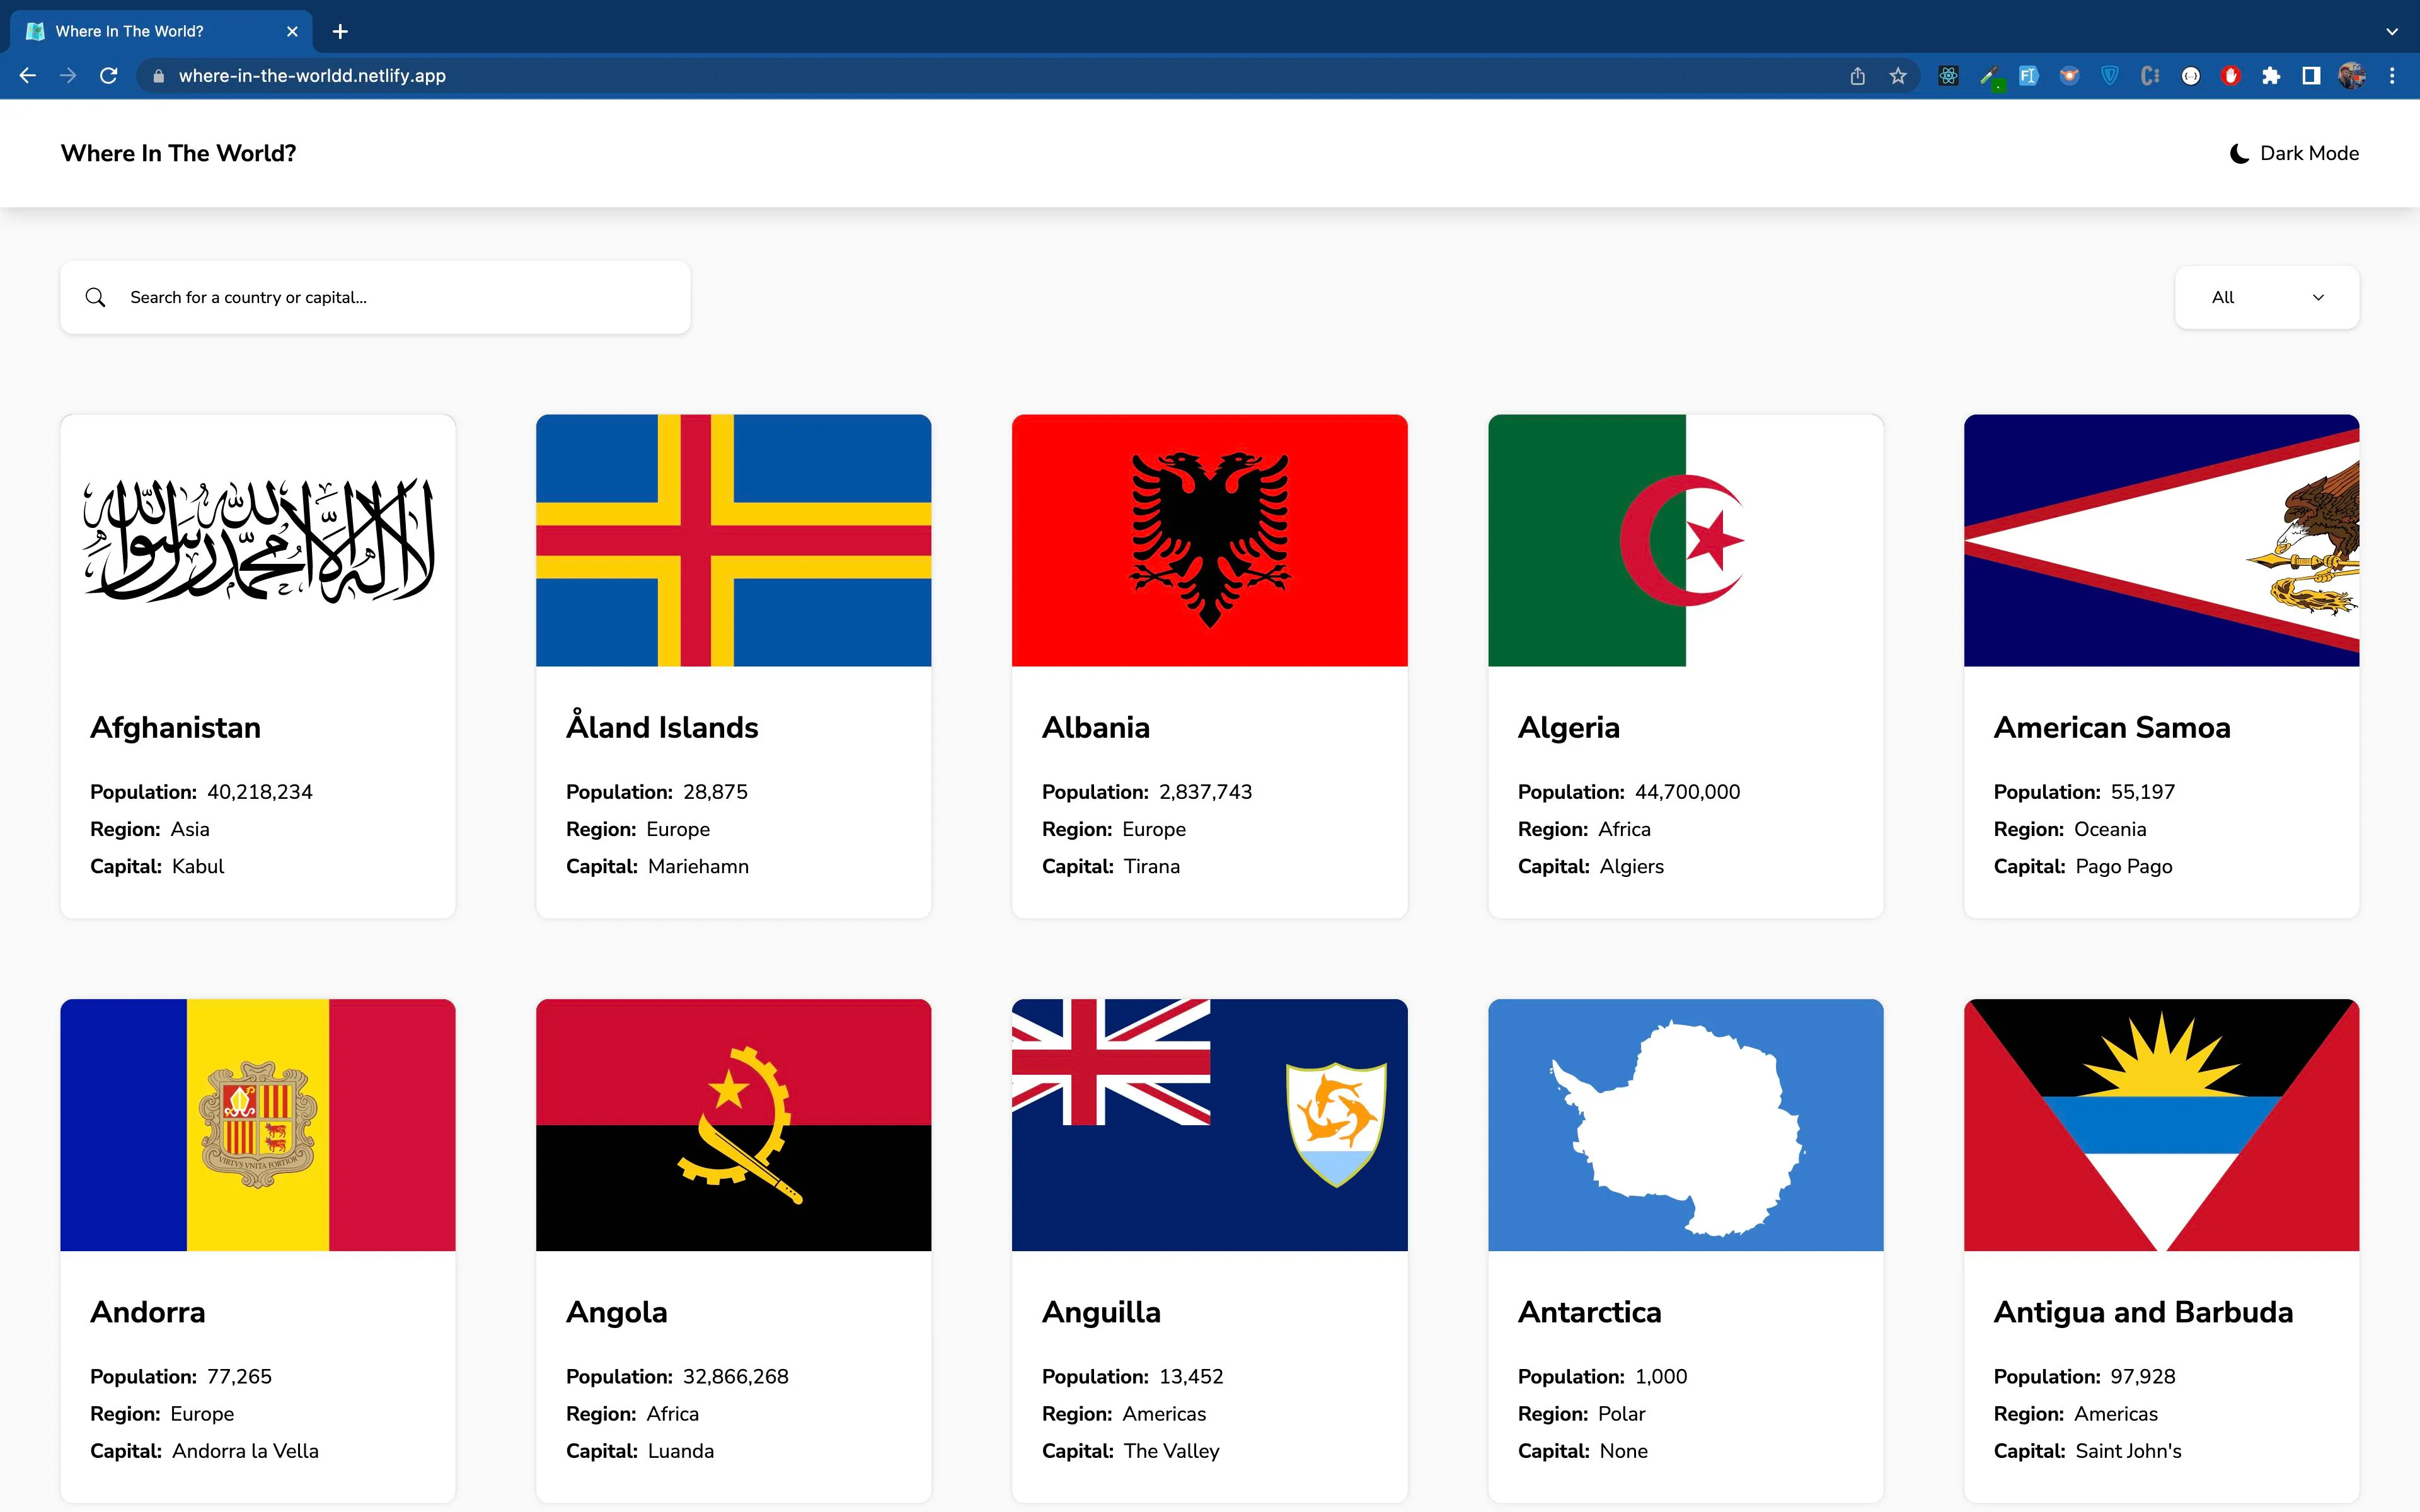Expand the tab search chevron
2420x1512 pixels.
[x=2391, y=31]
